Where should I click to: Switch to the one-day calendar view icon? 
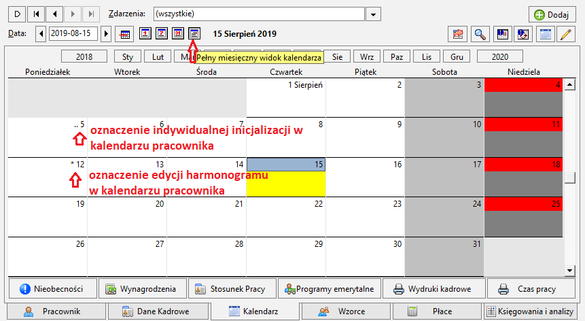145,33
